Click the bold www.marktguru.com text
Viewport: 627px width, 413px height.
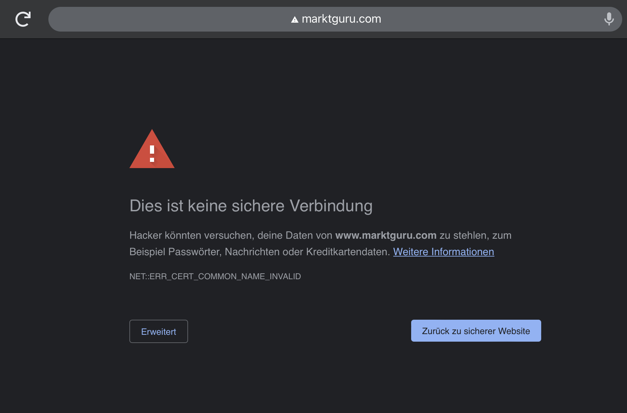386,235
